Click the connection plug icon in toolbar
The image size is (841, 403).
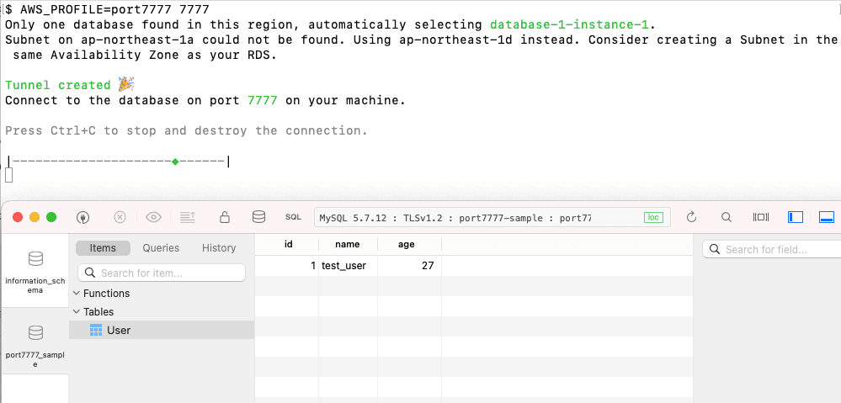[83, 217]
